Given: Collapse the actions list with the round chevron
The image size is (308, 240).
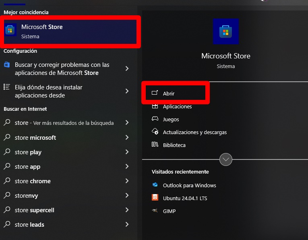Looking at the screenshot, I should (x=226, y=159).
